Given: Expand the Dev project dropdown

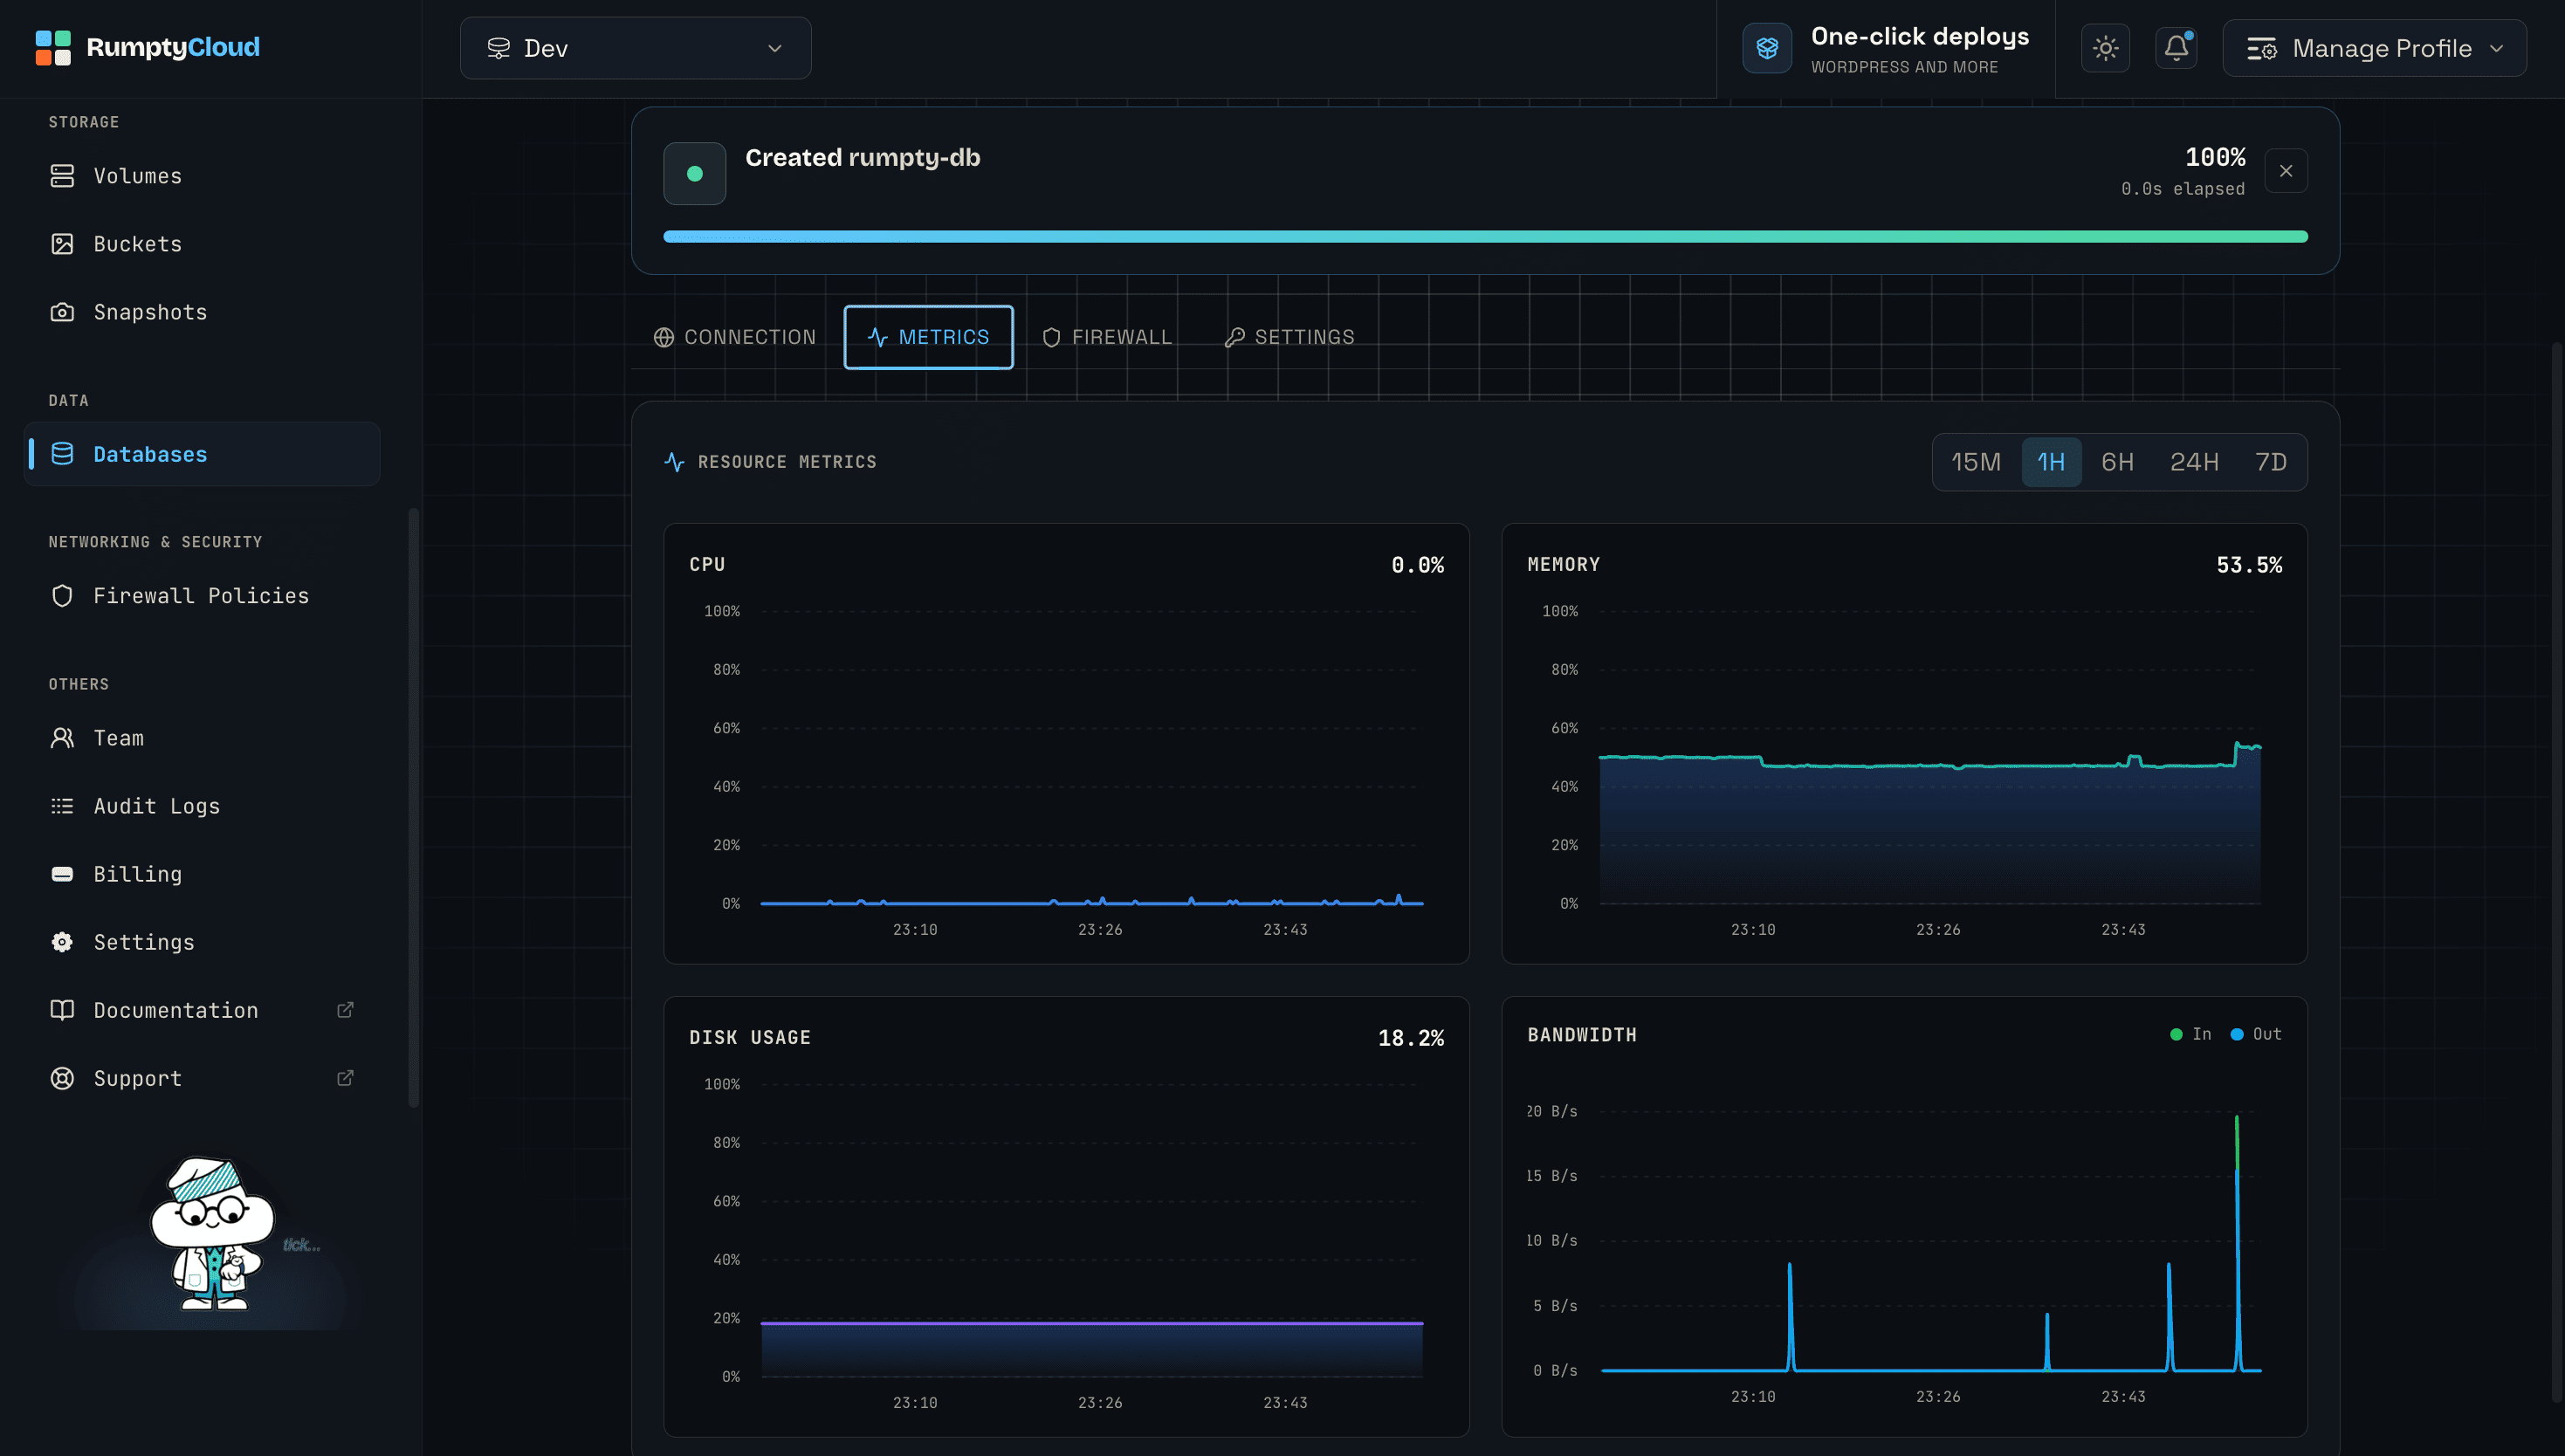Looking at the screenshot, I should tap(635, 48).
